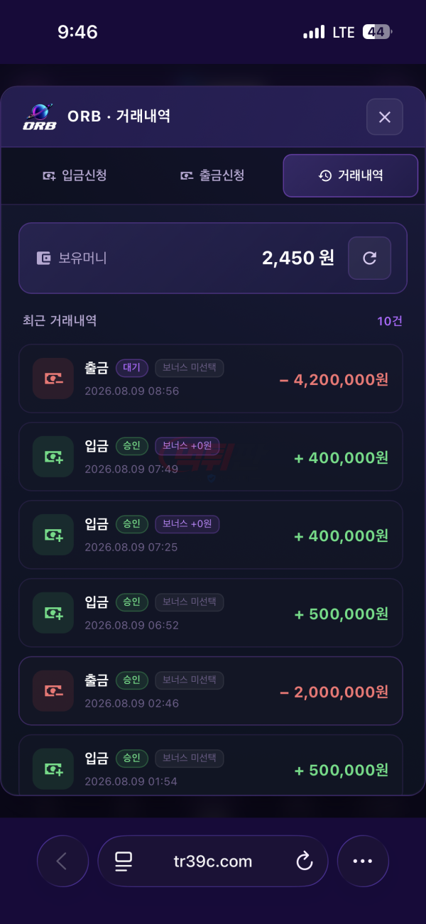The image size is (426, 924).
Task: Click the wallet icon beside 보유머니
Action: [44, 259]
